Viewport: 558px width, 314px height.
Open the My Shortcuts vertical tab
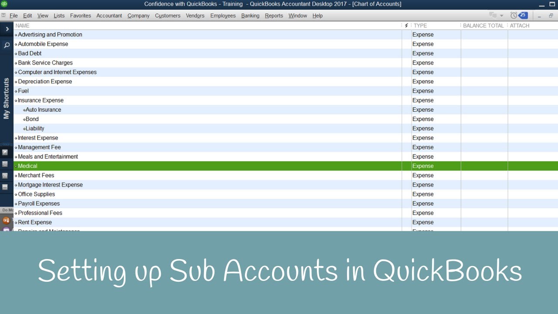tap(7, 99)
